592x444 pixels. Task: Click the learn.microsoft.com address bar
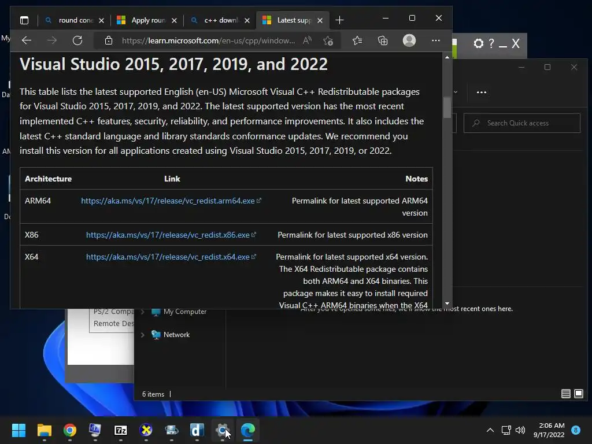coord(208,40)
